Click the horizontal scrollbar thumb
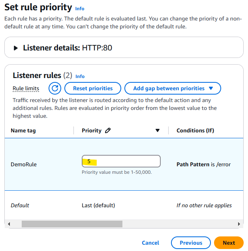 [72, 224]
